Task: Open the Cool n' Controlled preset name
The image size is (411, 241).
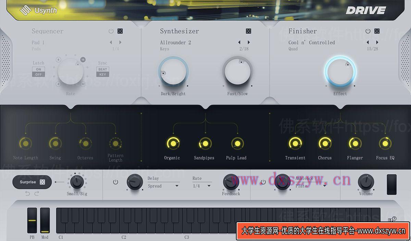Action: coord(312,42)
